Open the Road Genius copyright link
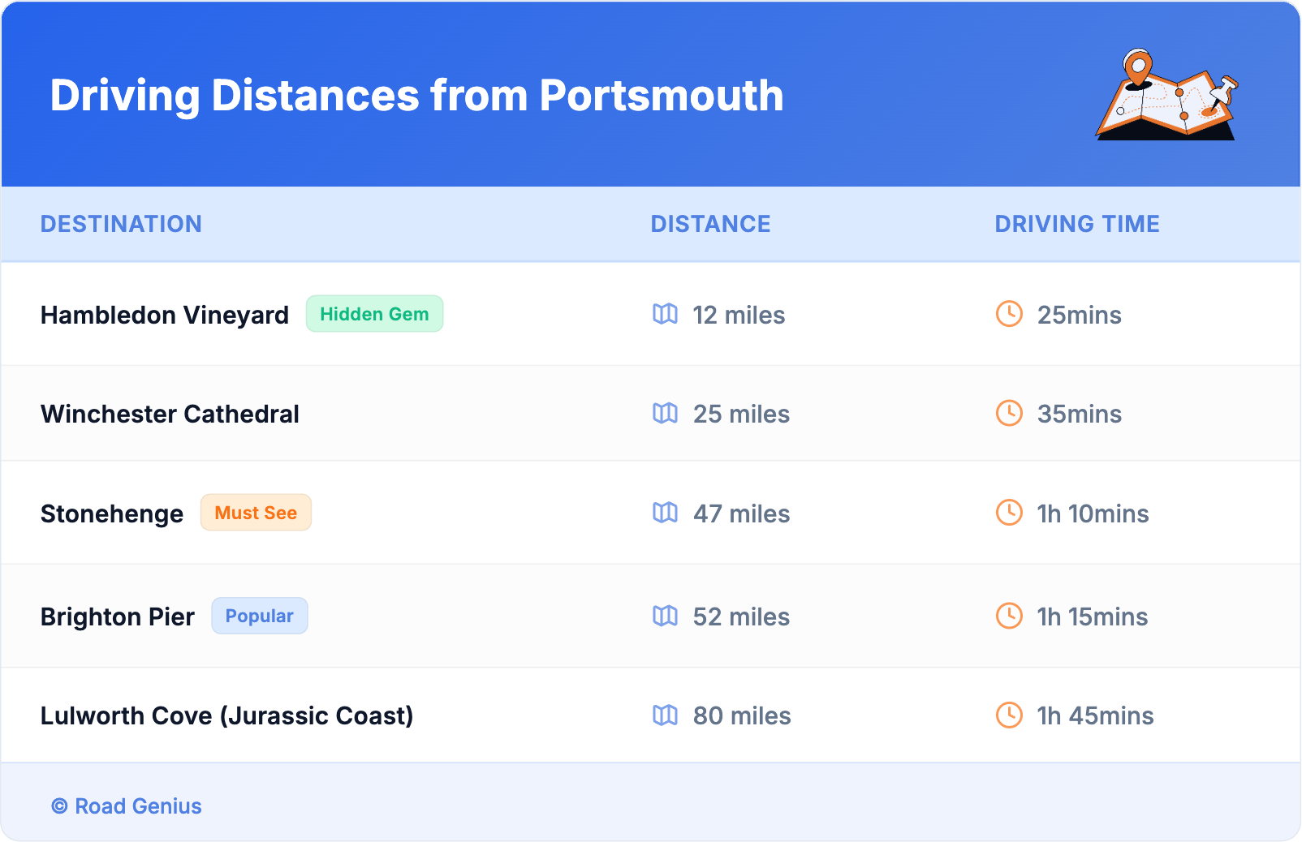The image size is (1302, 842). tap(127, 806)
